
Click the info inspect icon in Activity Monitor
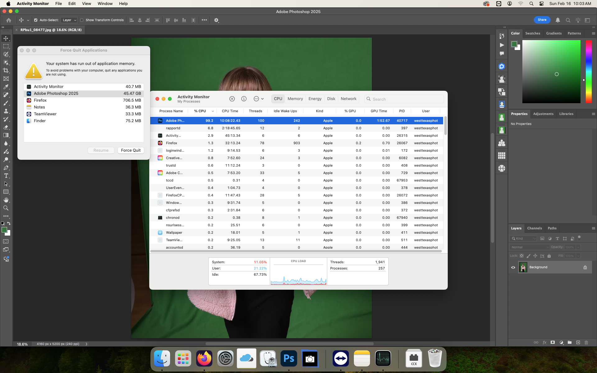pos(244,99)
